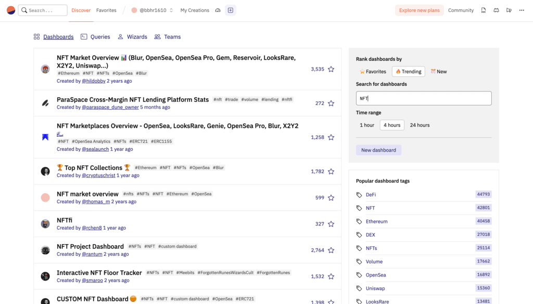Star the NFT Marketplaces Overview dashboard
This screenshot has height=304, width=533.
[331, 137]
